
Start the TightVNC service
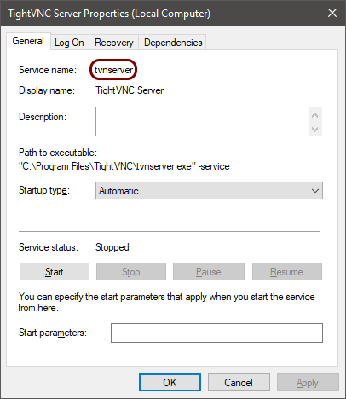point(55,272)
